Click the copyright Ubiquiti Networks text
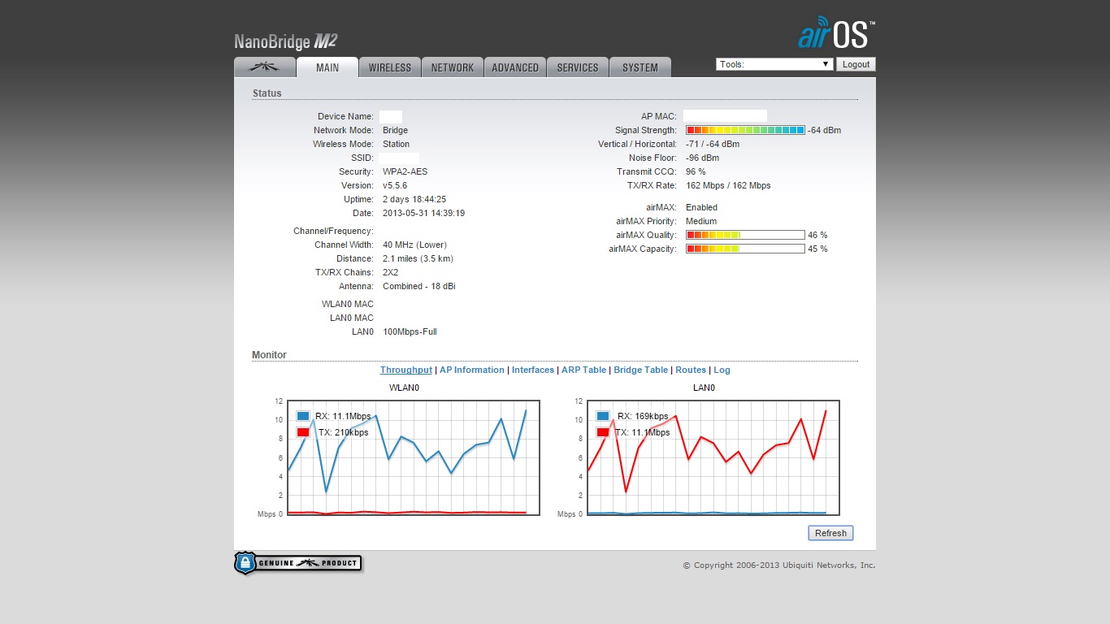The image size is (1110, 624). tap(779, 565)
